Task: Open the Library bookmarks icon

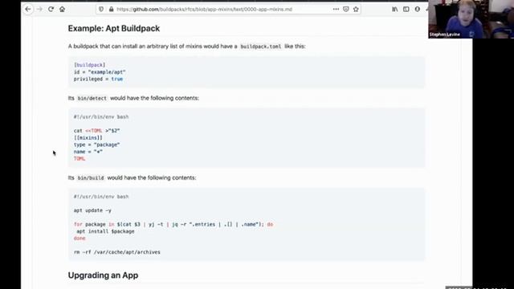Action: pyautogui.click(x=394, y=9)
